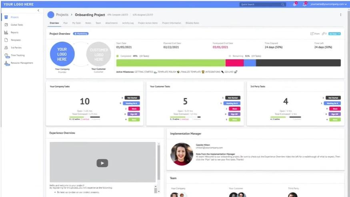
Task: Select the 3rd Parties sidebar icon
Action: click(x=6, y=48)
